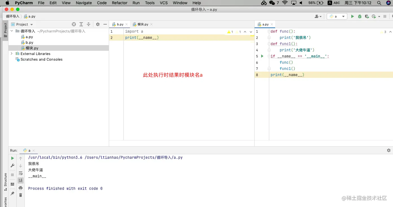Print the Run console output
Image resolution: width=393 pixels, height=207 pixels.
21,188
